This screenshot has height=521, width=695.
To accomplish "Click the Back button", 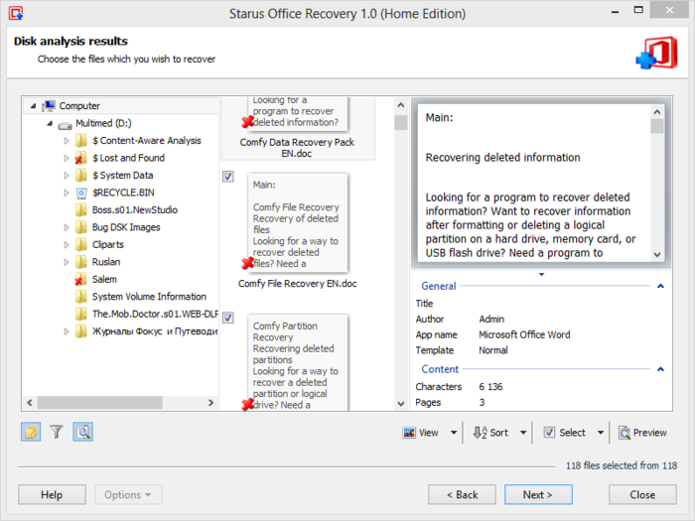I will [462, 494].
